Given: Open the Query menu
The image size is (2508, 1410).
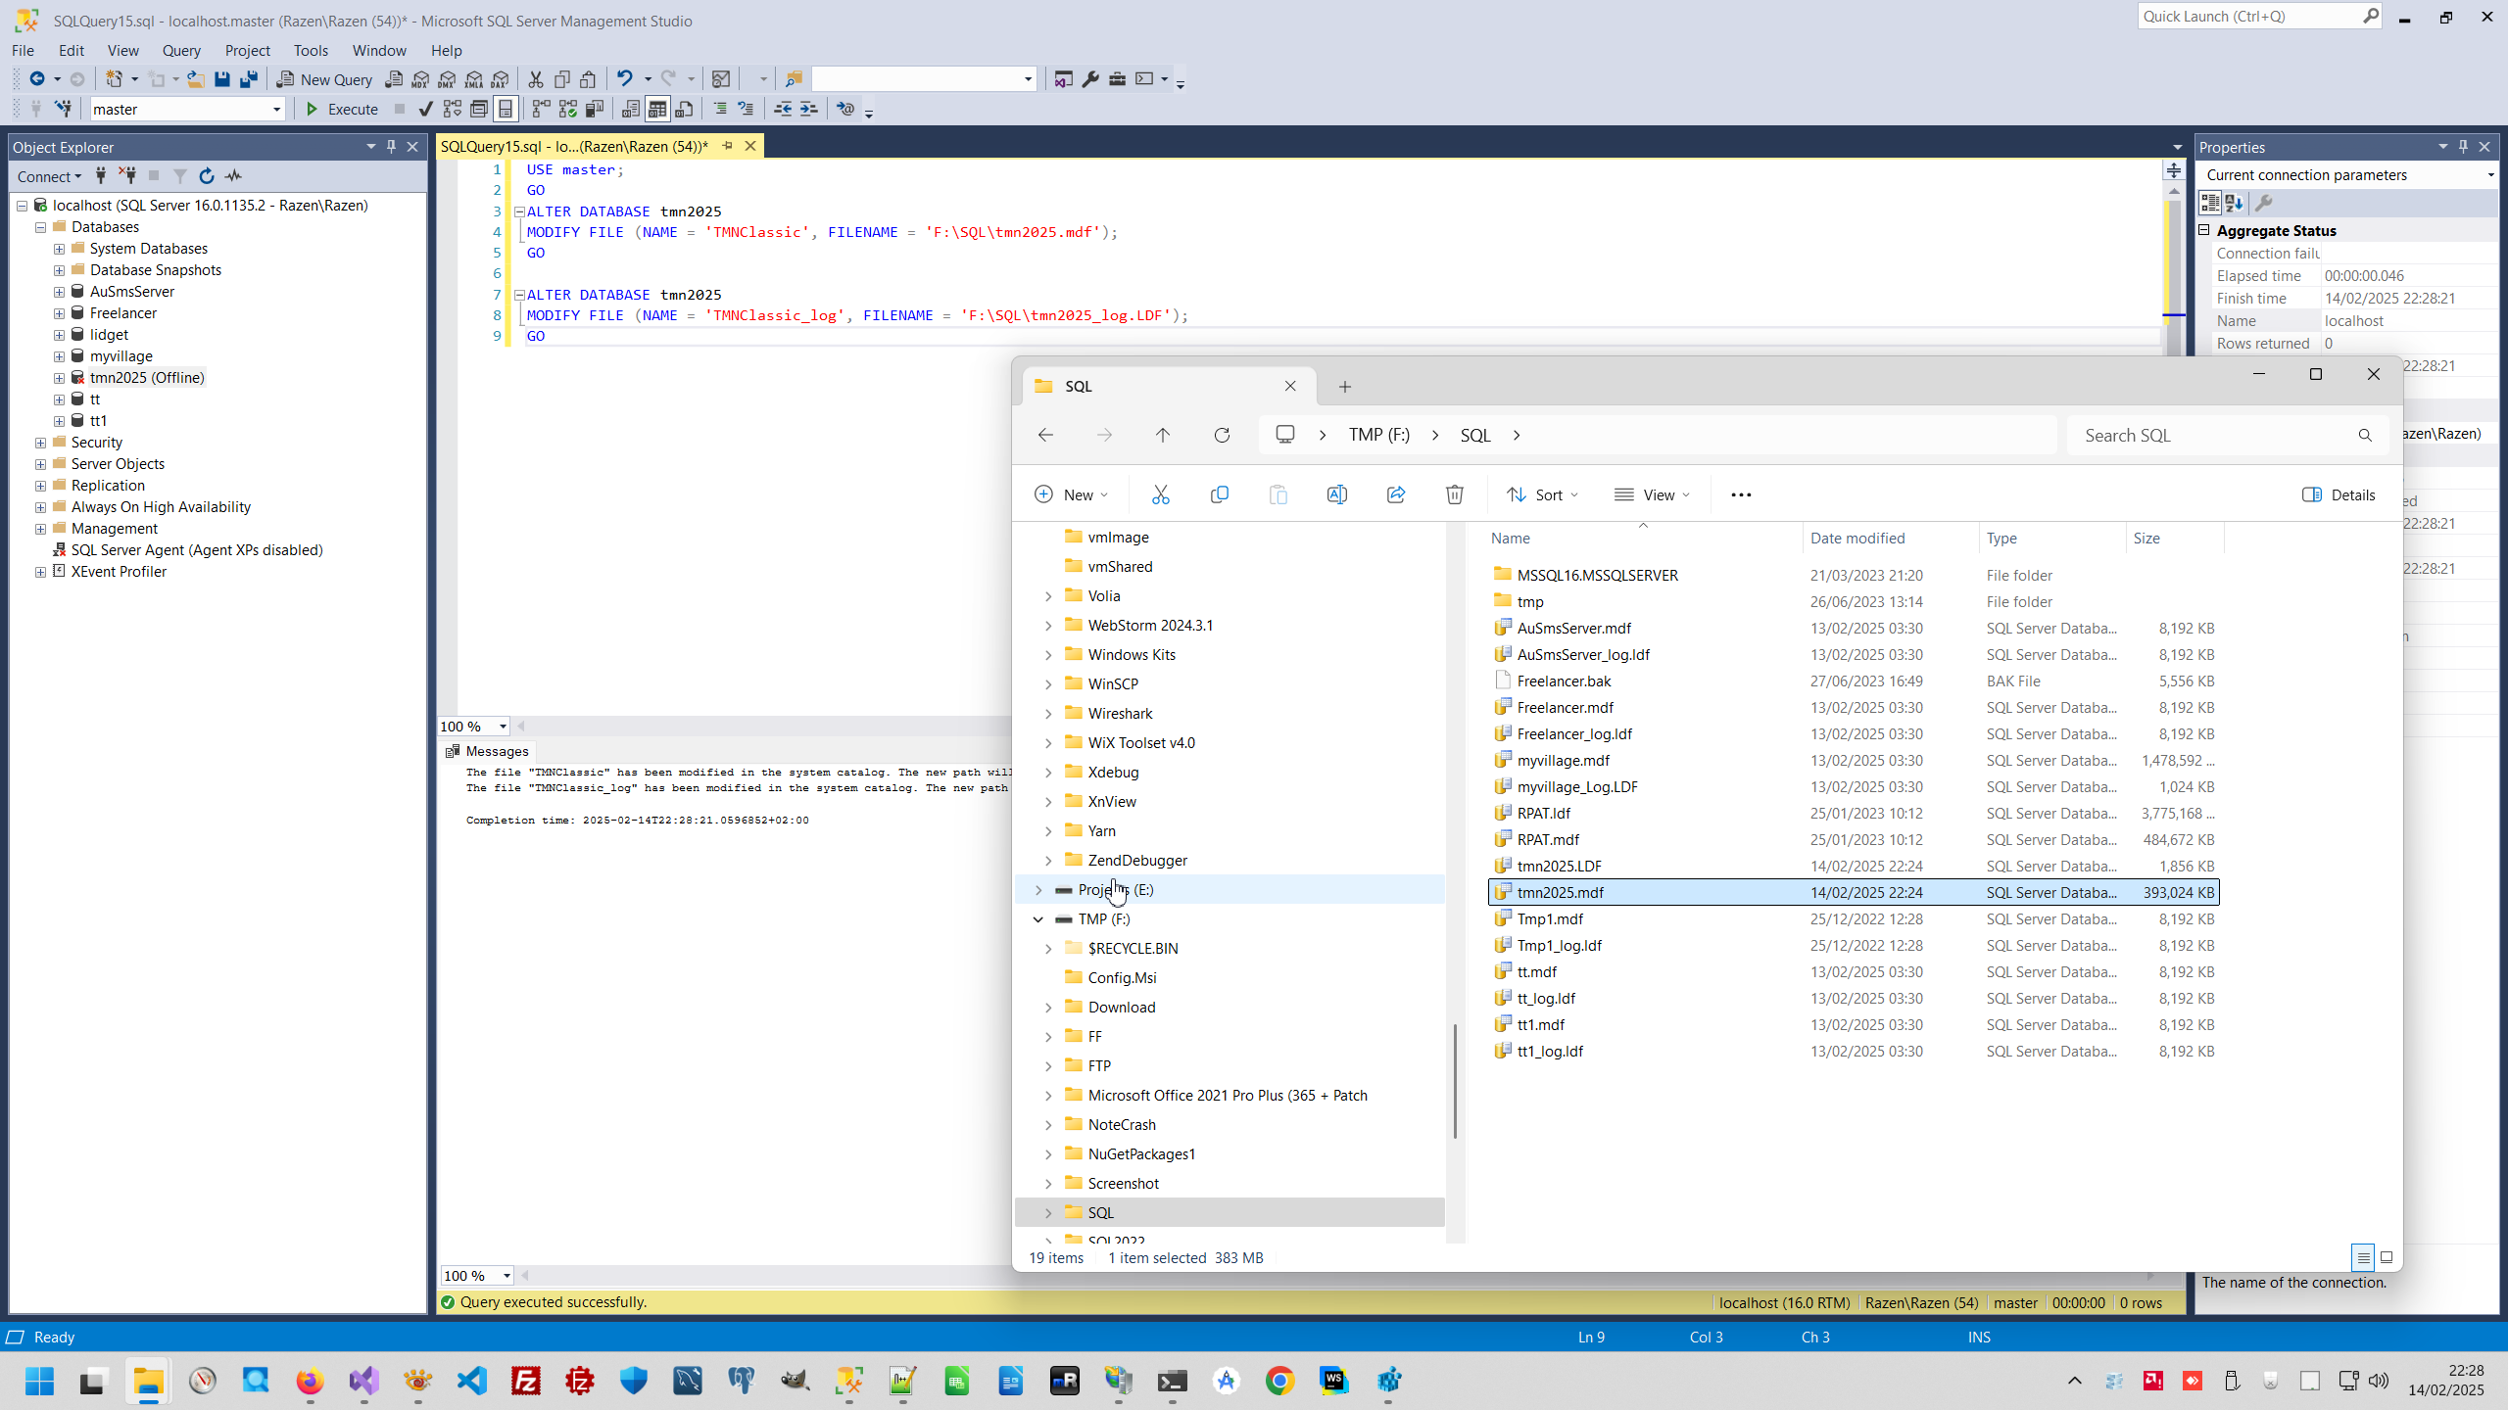Looking at the screenshot, I should click(x=181, y=50).
